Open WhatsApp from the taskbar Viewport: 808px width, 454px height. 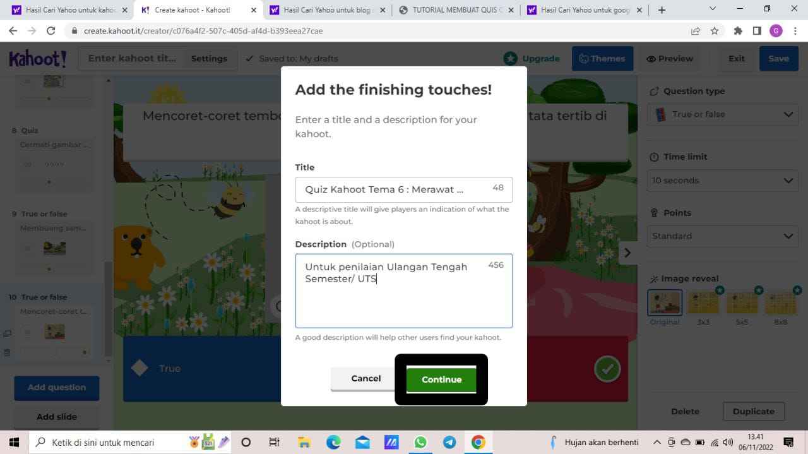coord(420,442)
